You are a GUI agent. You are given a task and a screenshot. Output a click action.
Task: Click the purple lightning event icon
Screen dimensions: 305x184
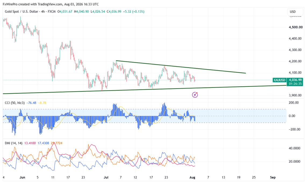[195, 95]
